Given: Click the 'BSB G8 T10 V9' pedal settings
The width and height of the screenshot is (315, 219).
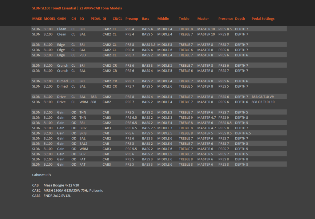Looking at the screenshot, I should point(263,97).
